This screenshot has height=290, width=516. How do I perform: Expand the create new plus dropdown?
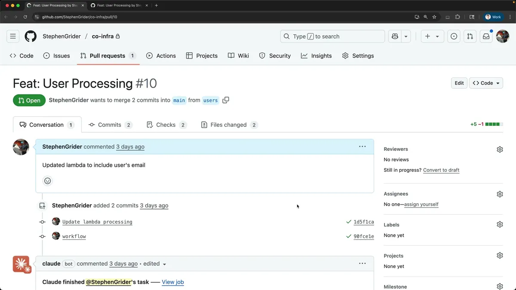click(432, 37)
